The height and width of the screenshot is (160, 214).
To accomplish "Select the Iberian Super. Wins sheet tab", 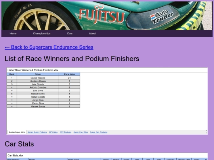I will tap(17, 132).
